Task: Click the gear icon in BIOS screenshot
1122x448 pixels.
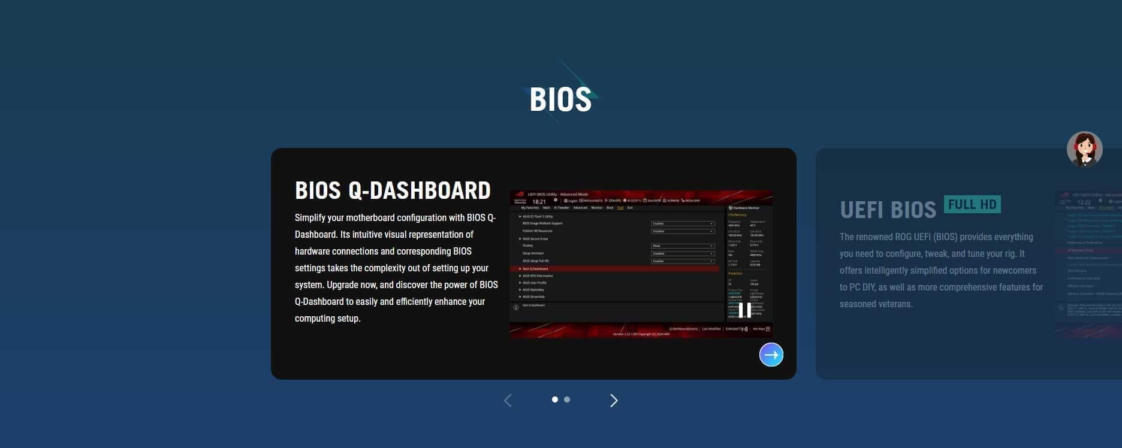Action: [556, 201]
